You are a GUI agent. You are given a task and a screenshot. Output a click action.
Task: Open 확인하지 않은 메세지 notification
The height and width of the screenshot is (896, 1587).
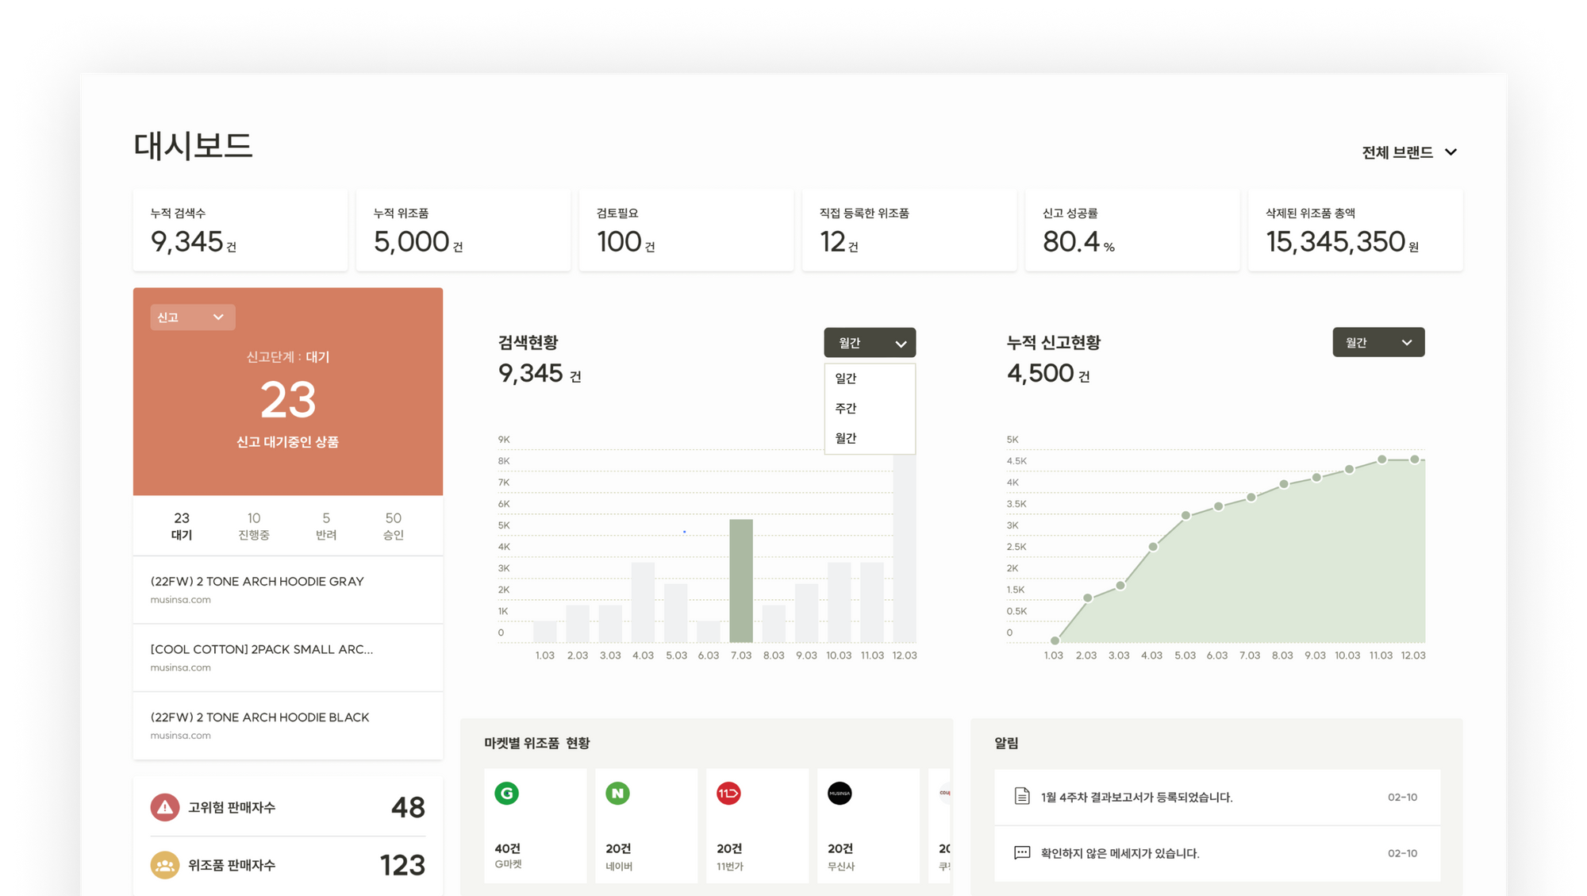[1217, 853]
